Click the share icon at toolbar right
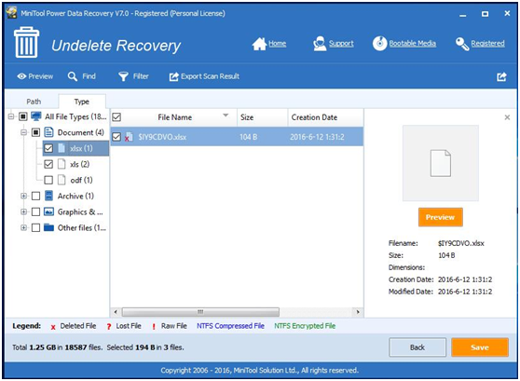520x381 pixels. pos(501,76)
